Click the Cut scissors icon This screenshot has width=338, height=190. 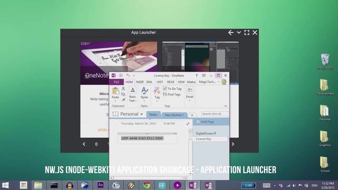pos(123,89)
